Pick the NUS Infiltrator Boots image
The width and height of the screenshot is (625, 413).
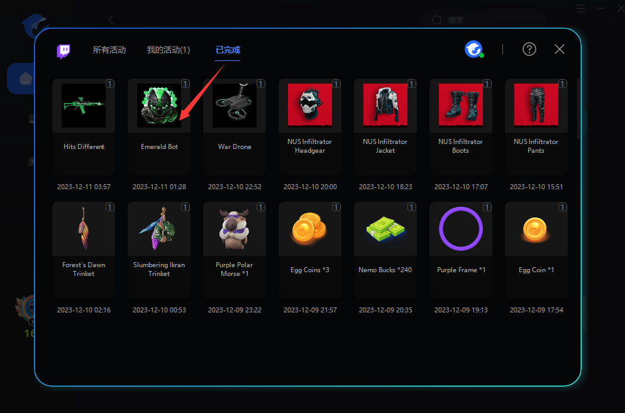[461, 105]
